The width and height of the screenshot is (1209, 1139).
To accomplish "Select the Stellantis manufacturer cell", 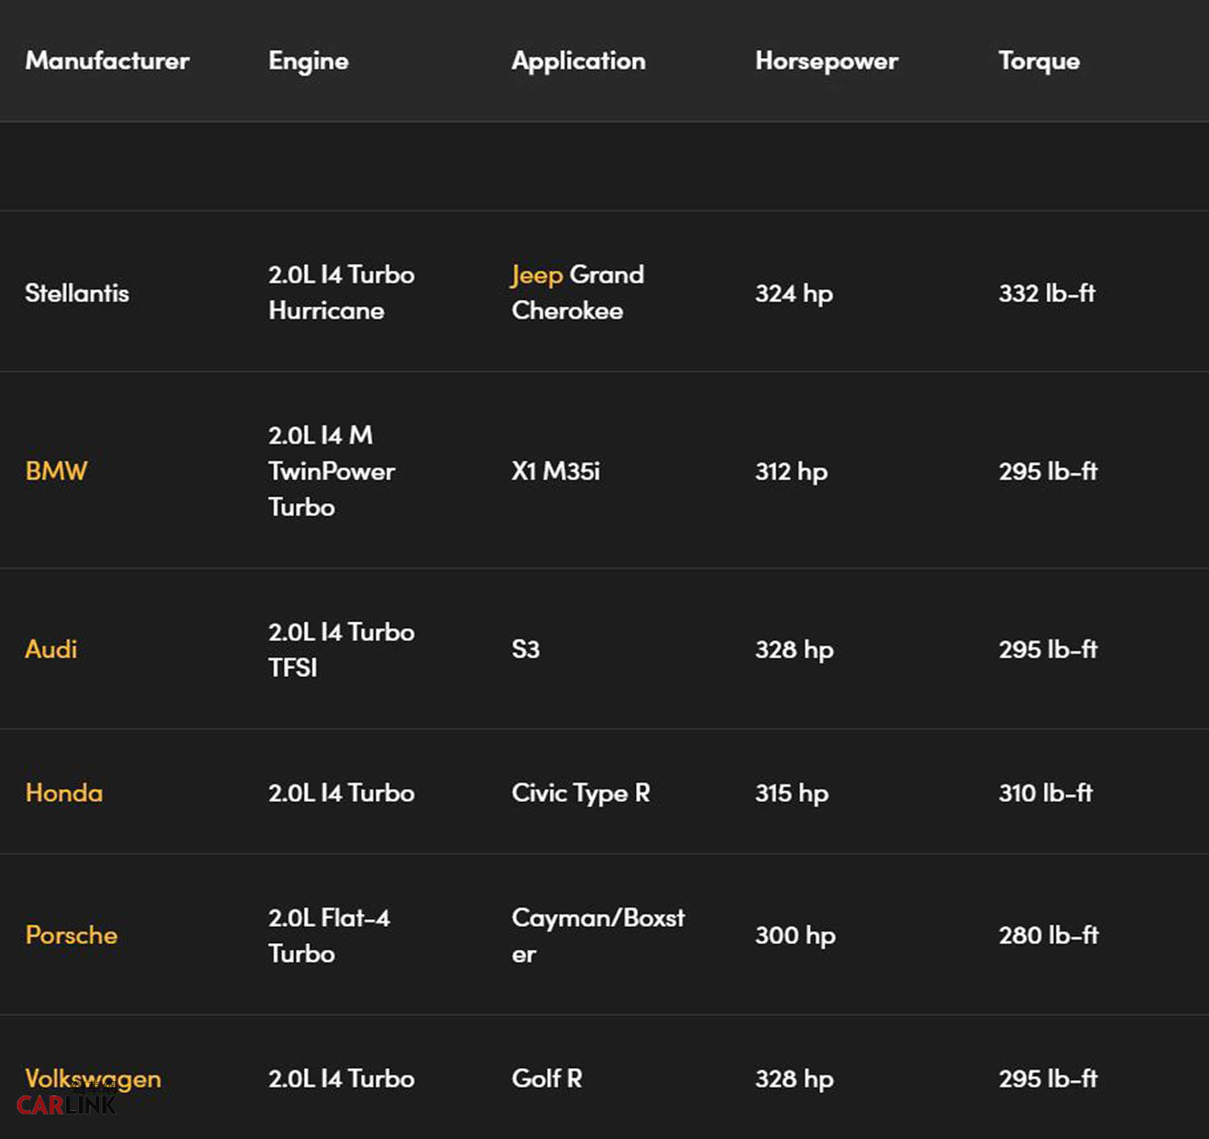I will pyautogui.click(x=77, y=293).
